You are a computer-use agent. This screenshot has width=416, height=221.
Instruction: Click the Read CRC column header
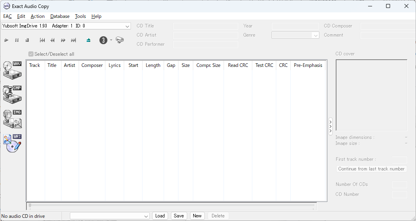click(x=238, y=65)
